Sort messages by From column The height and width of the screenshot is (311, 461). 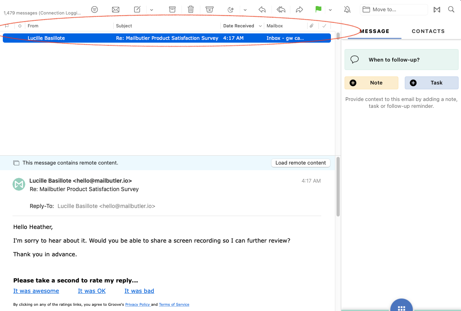33,26
